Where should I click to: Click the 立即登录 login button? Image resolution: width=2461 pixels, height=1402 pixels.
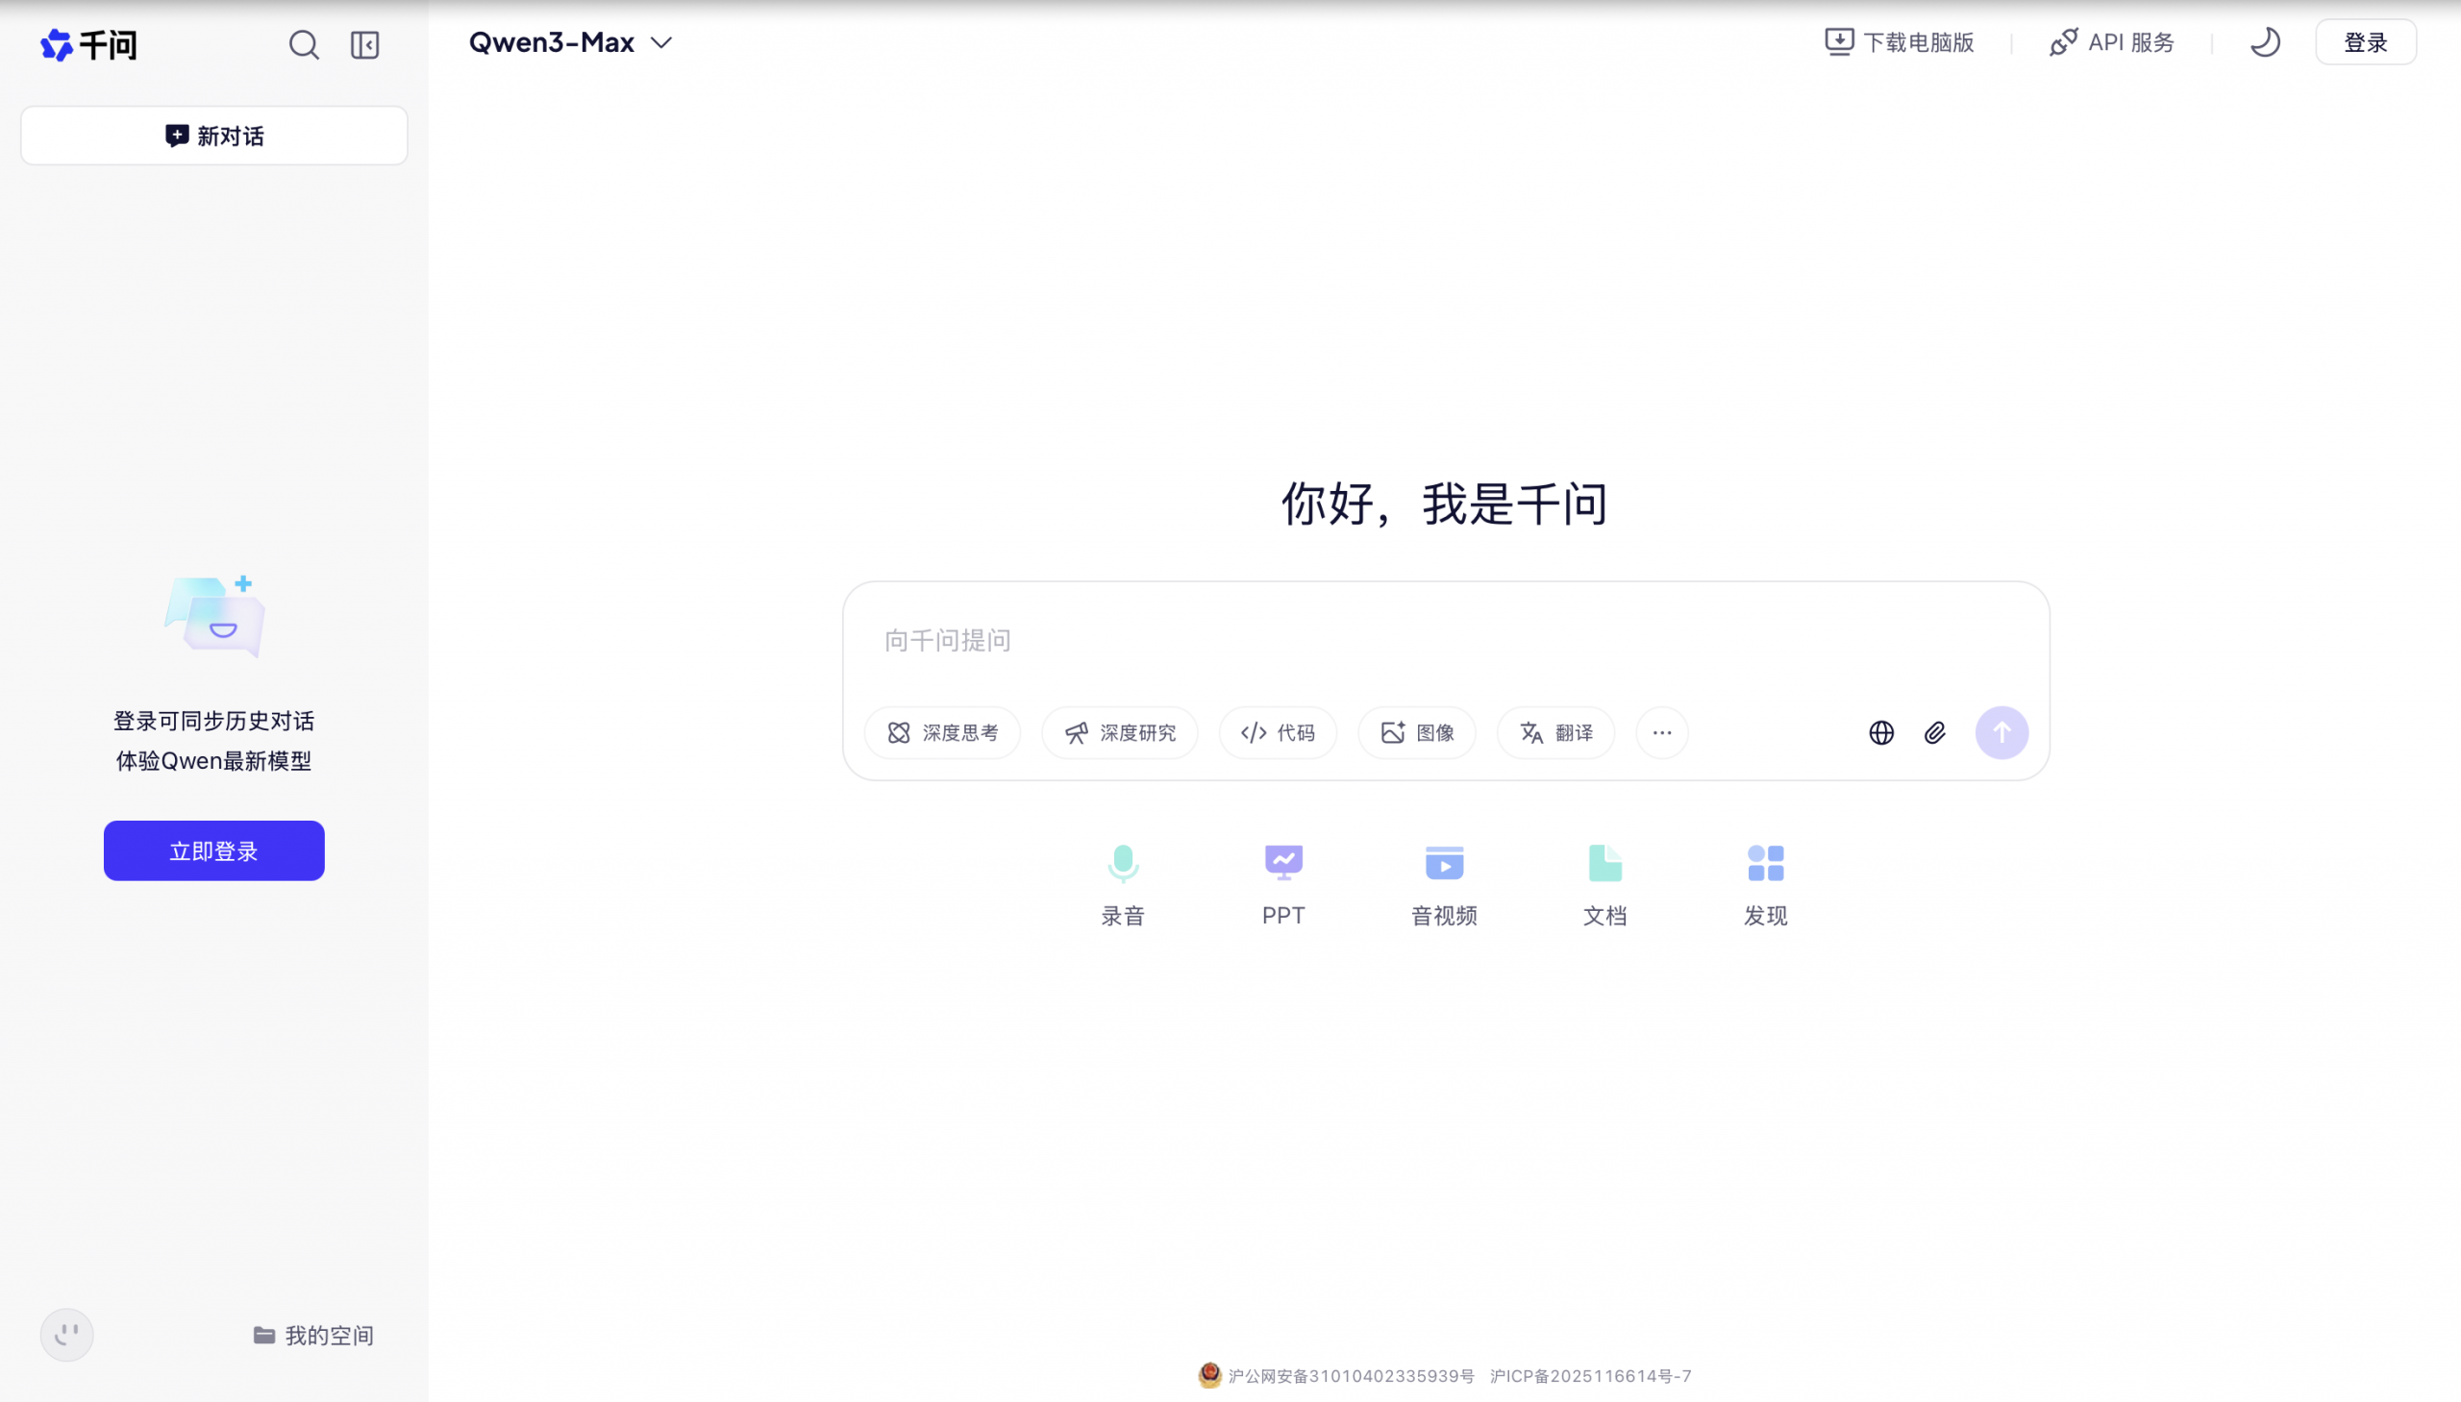(212, 850)
